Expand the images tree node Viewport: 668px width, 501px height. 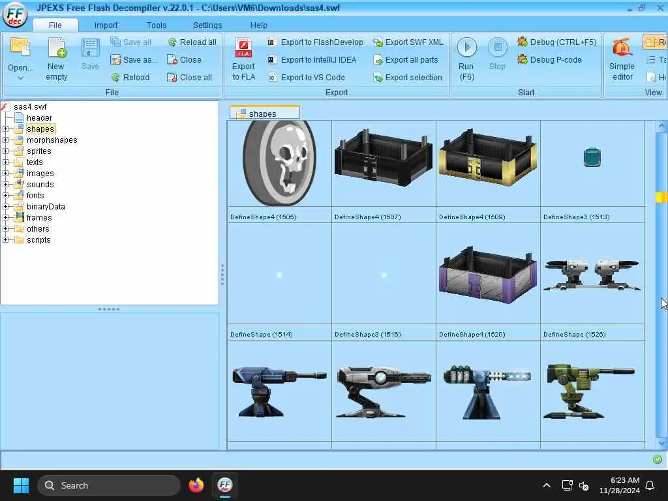coord(5,173)
